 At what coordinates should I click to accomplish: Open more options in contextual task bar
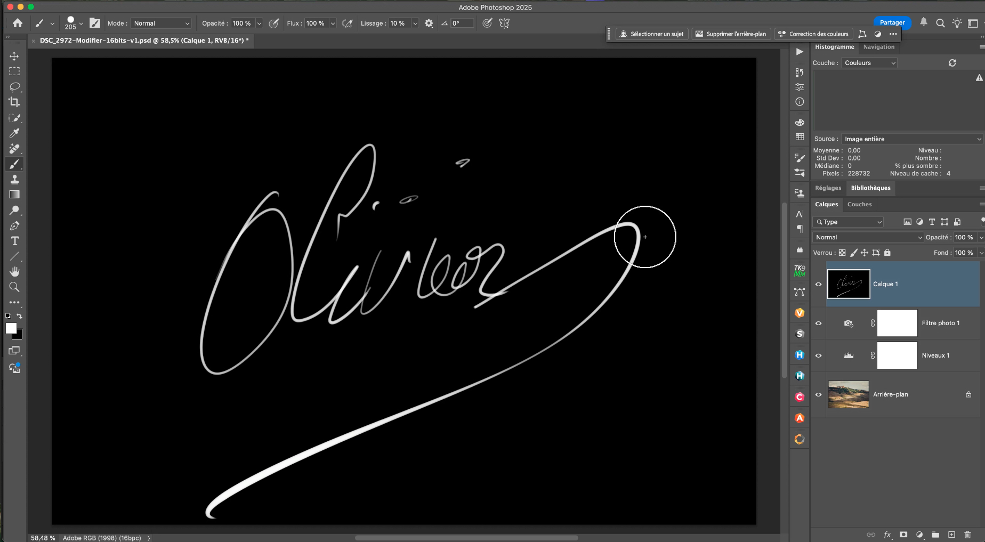pyautogui.click(x=893, y=34)
